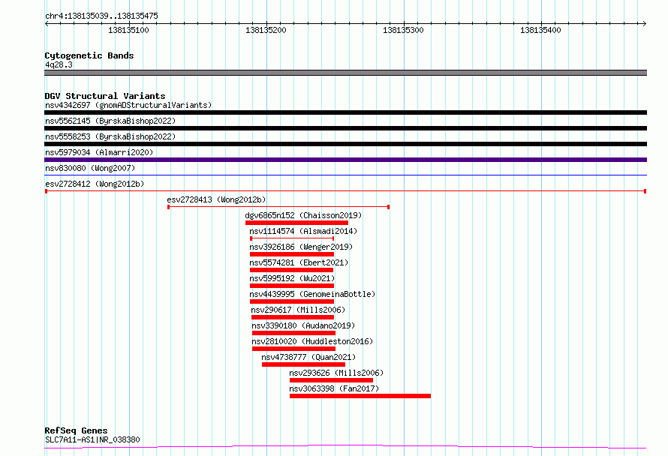Click the nsv5574281 Ebert2021 label
The height and width of the screenshot is (456, 668).
[299, 262]
